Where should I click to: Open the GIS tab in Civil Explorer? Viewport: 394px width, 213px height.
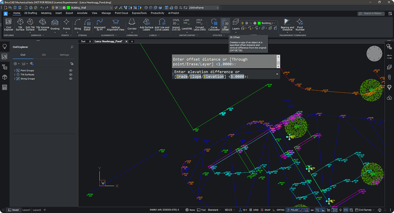(x=44, y=55)
